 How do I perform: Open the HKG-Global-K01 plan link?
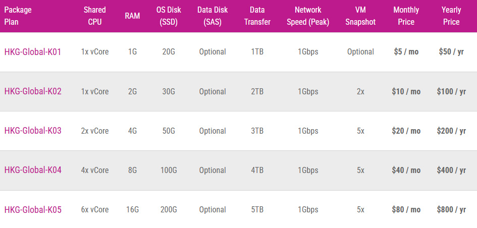coord(33,52)
